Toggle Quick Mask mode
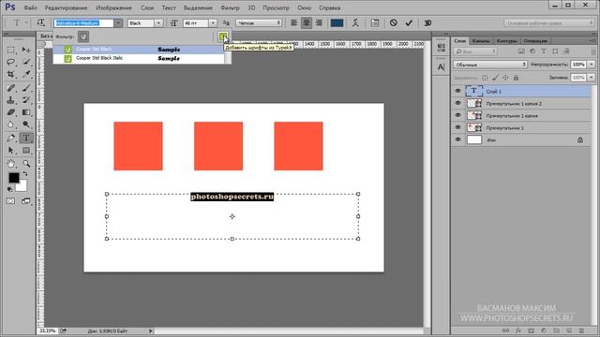The image size is (600, 337). coord(10,201)
